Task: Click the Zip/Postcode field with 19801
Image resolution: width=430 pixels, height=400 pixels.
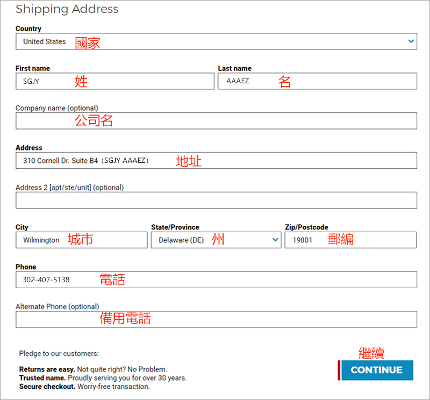Action: pyautogui.click(x=350, y=240)
